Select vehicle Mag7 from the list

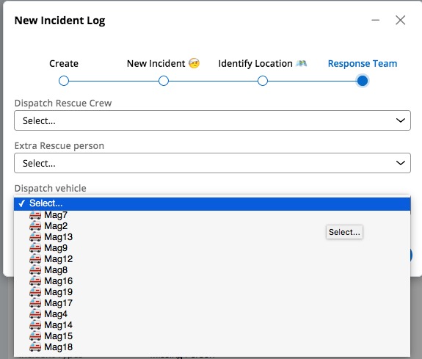(212, 215)
